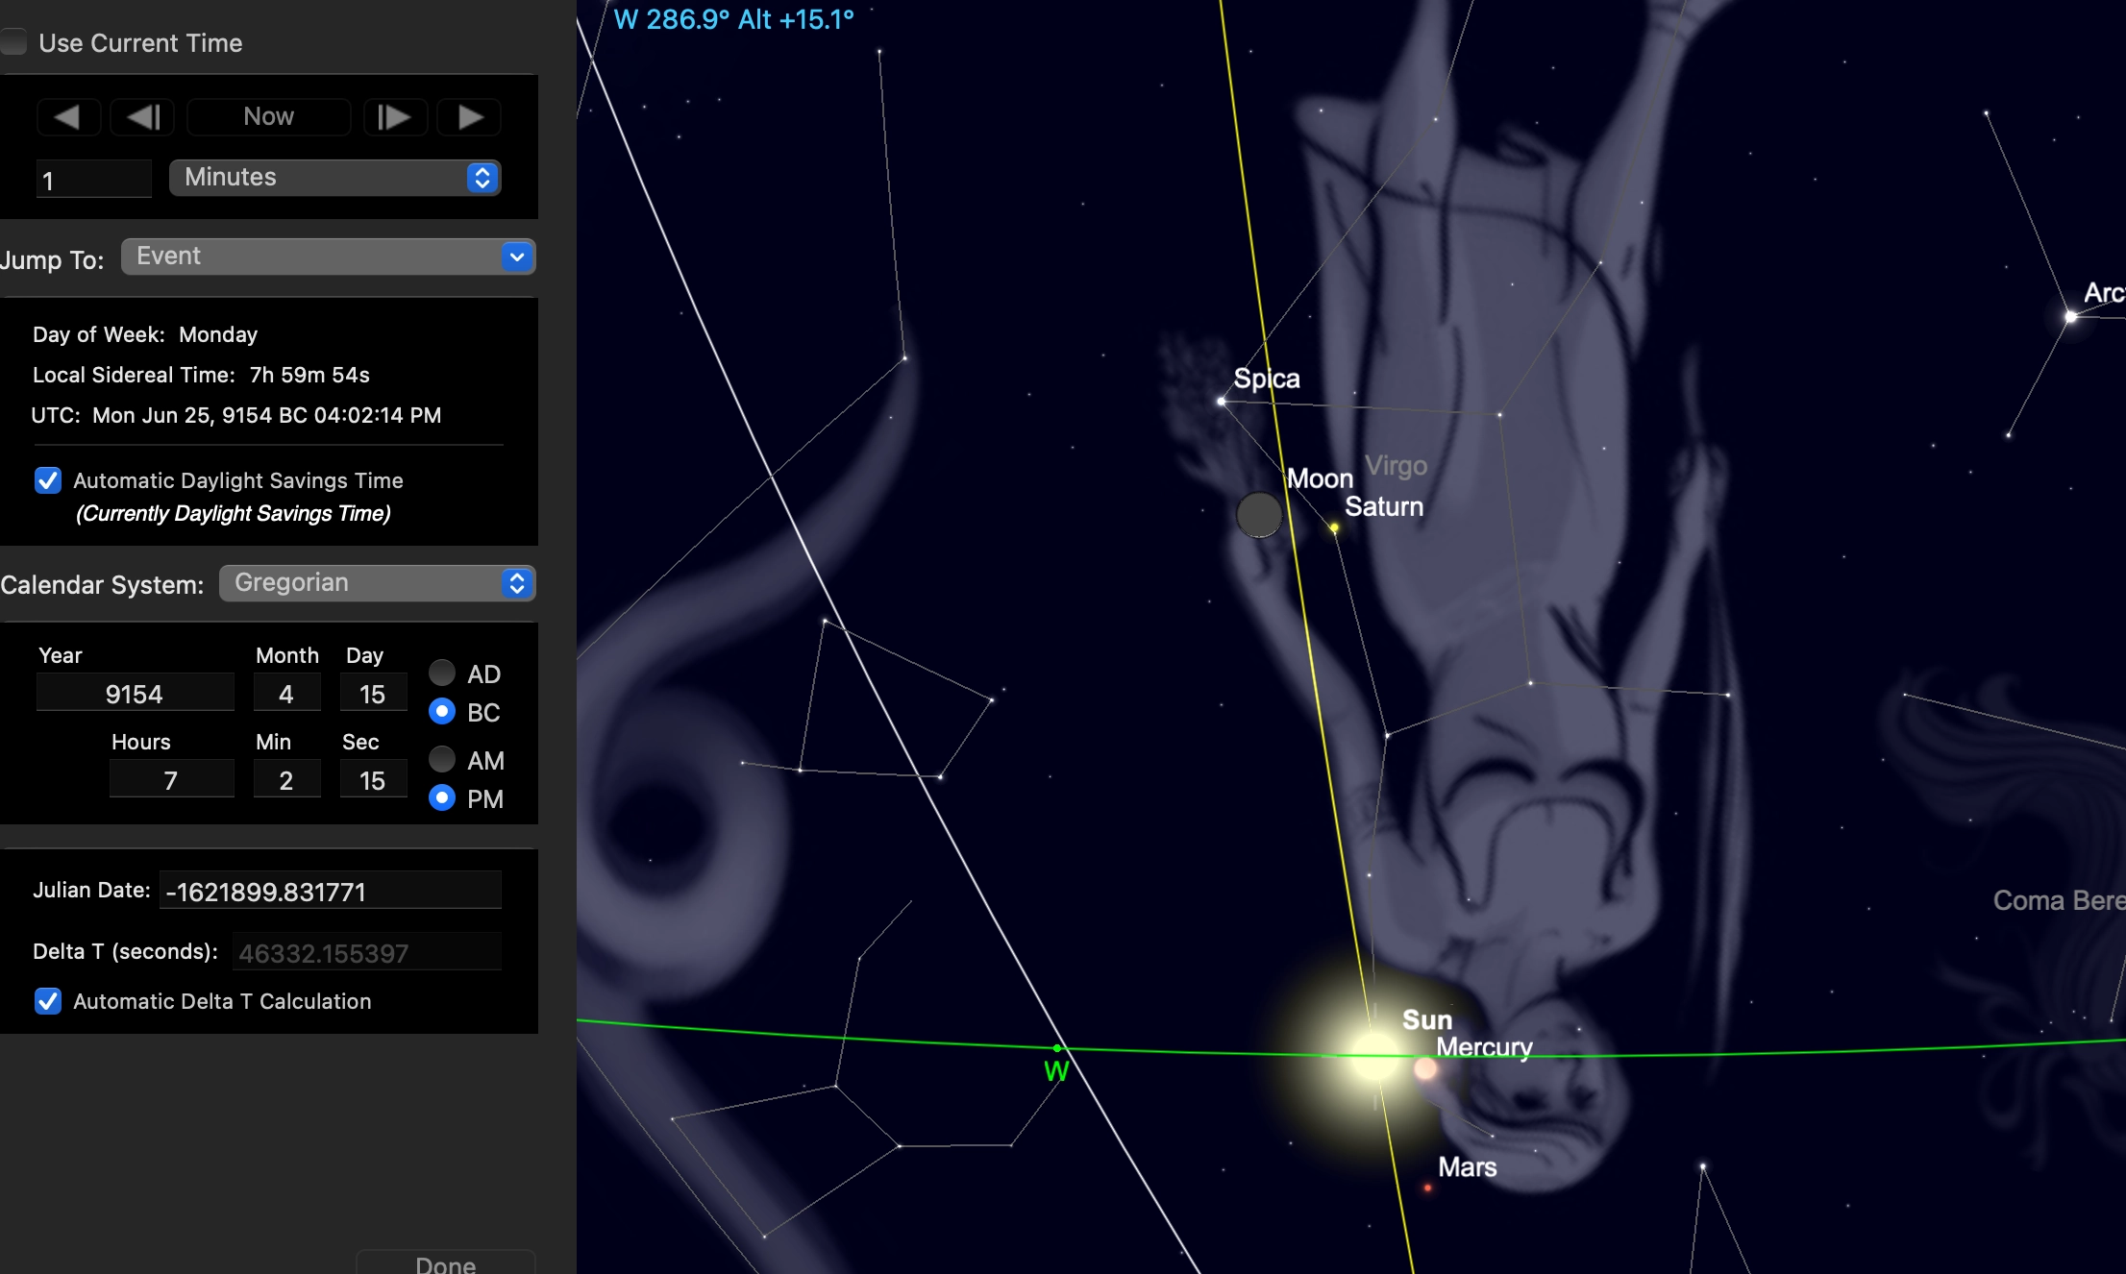Image resolution: width=2126 pixels, height=1274 pixels.
Task: Enable the Use Current Time checkbox
Action: pos(13,42)
